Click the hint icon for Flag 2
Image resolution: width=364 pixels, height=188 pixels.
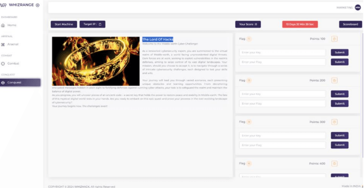334,81
